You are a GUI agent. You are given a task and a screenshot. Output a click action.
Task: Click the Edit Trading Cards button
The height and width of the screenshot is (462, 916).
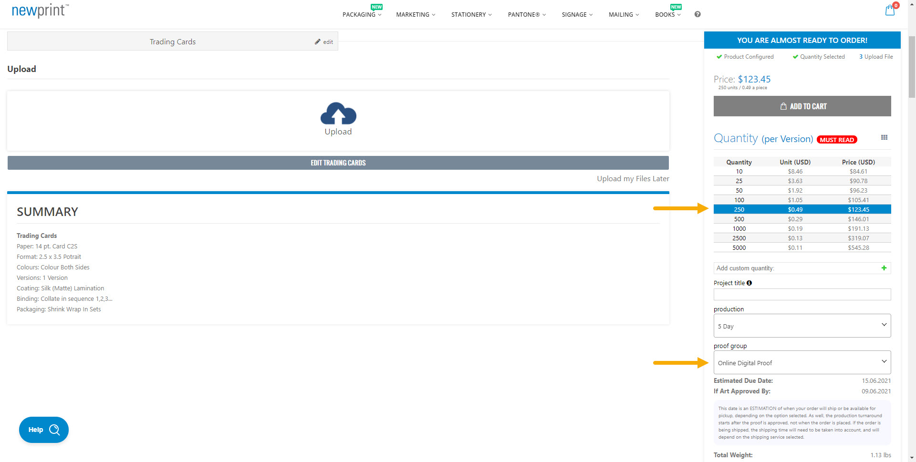click(x=338, y=163)
